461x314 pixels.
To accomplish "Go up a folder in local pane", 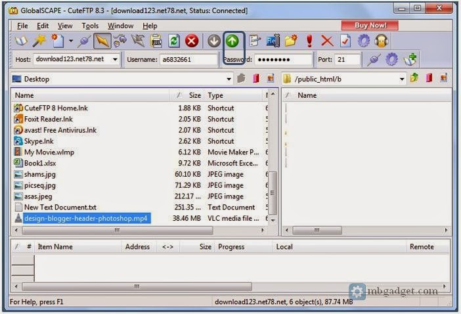I will pos(242,79).
